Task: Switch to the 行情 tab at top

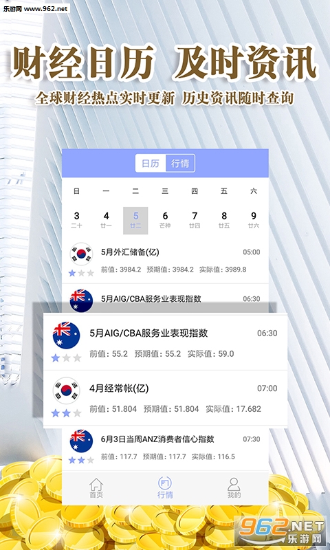Action: (x=180, y=164)
